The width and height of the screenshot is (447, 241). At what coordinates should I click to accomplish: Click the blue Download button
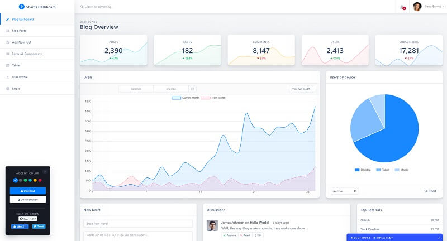28,190
